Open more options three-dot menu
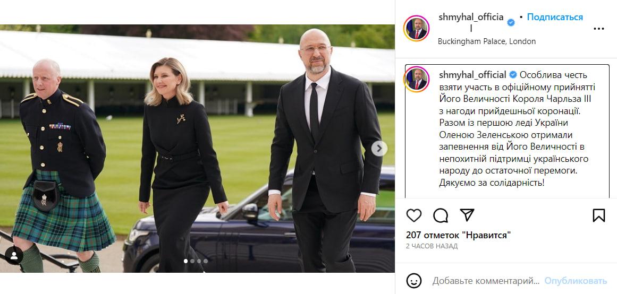This screenshot has height=294, width=617. click(x=598, y=29)
